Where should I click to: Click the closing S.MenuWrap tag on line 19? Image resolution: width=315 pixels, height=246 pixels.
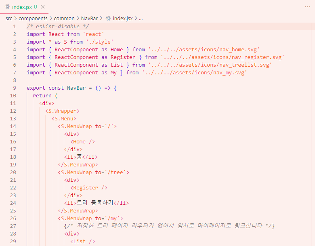pyautogui.click(x=78, y=164)
